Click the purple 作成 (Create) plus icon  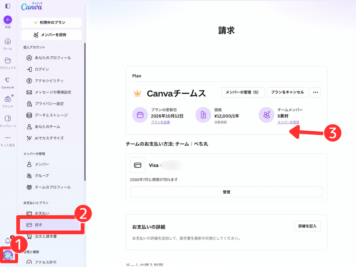(x=8, y=19)
